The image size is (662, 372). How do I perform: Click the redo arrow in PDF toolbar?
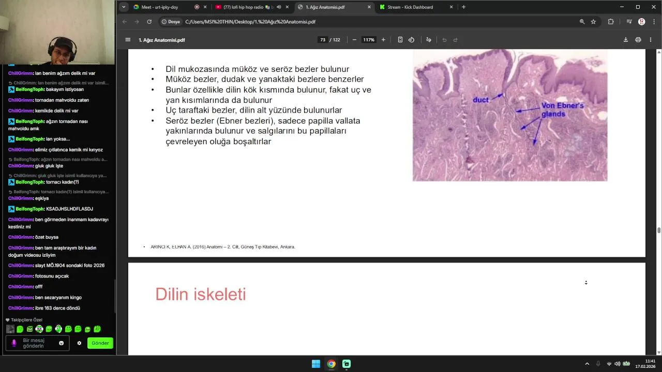pyautogui.click(x=456, y=40)
